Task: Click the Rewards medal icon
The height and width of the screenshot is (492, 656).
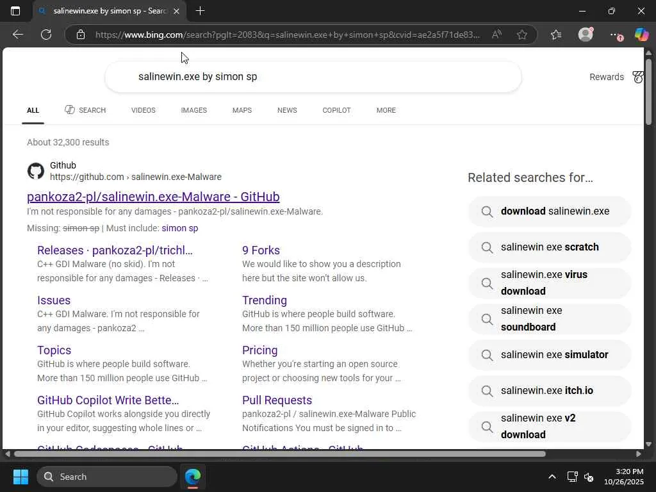Action: tap(637, 77)
